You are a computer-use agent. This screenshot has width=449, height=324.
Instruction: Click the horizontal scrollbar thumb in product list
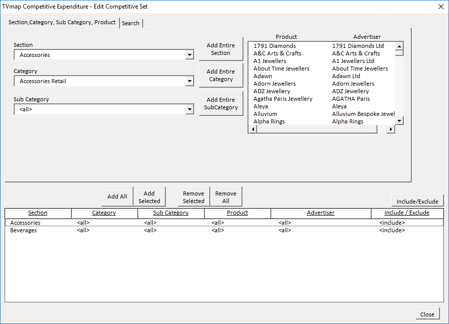317,129
